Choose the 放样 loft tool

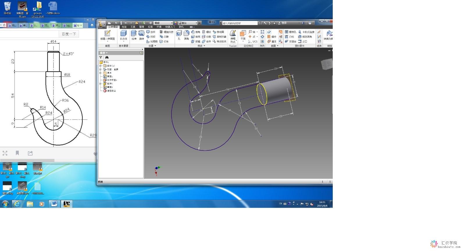151,32
